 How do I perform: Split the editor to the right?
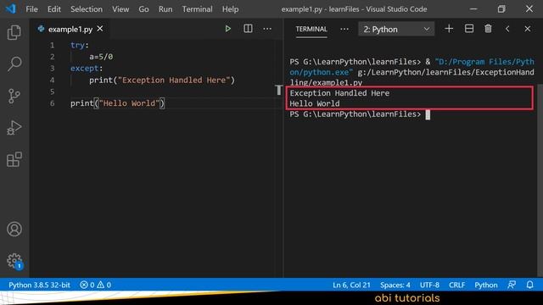tap(248, 29)
